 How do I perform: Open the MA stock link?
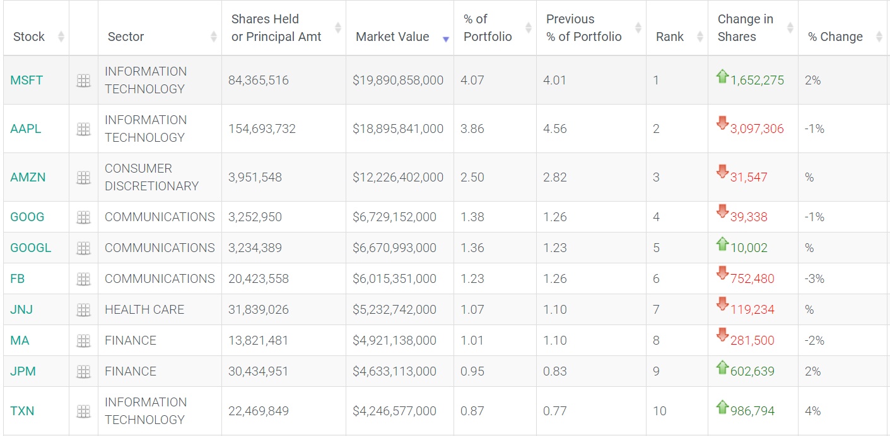pos(20,341)
